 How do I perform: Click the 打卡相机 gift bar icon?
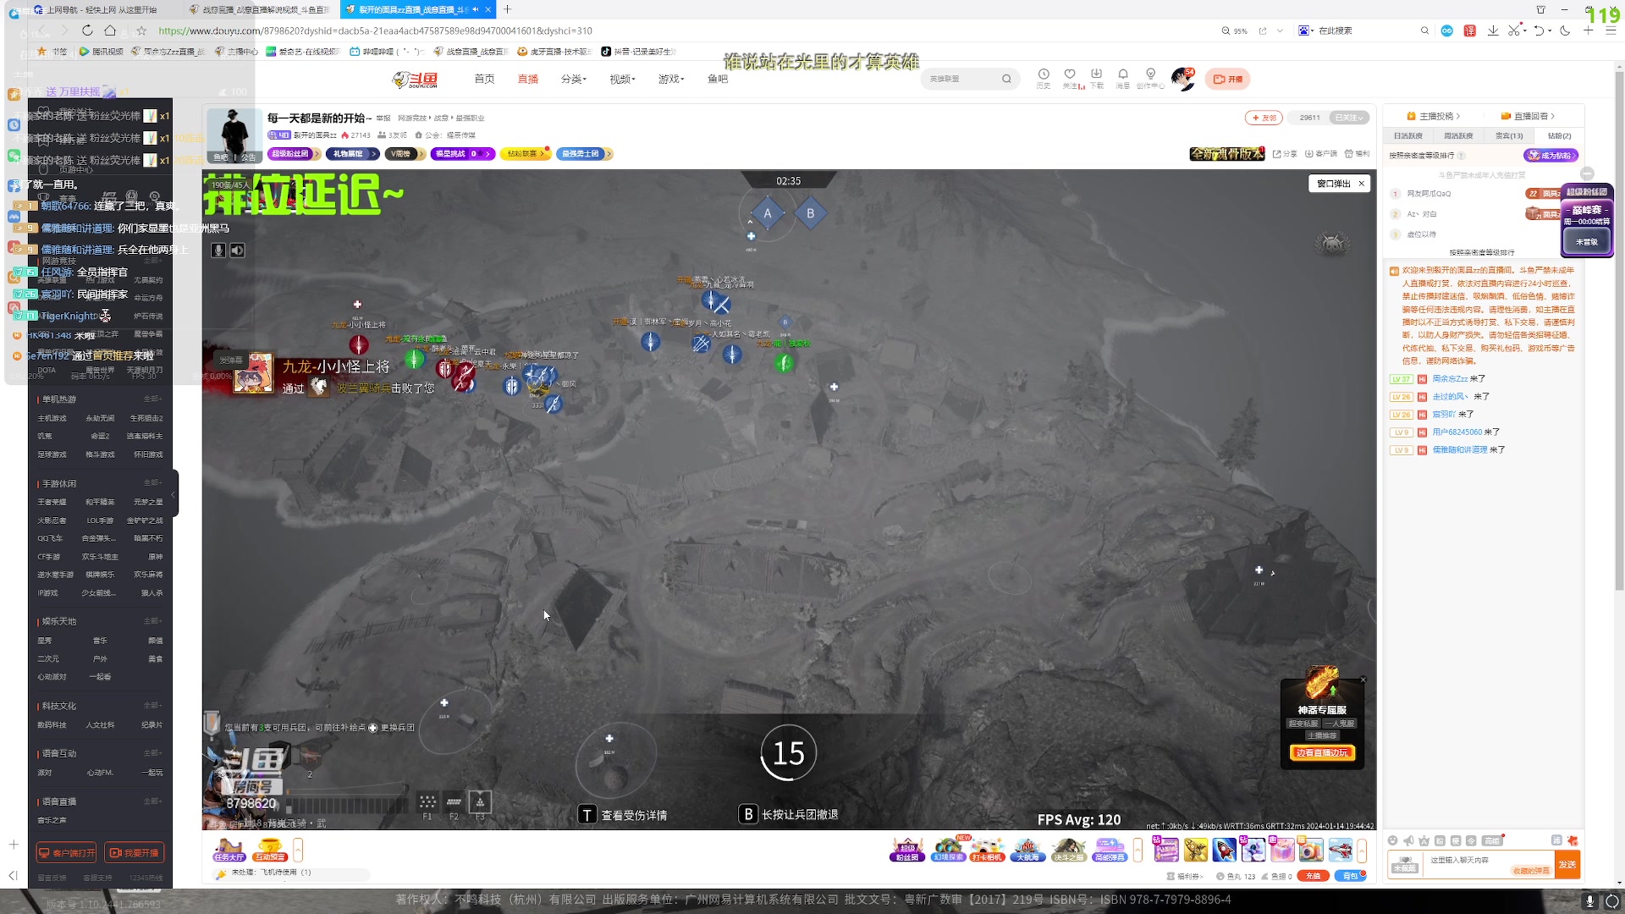click(987, 849)
